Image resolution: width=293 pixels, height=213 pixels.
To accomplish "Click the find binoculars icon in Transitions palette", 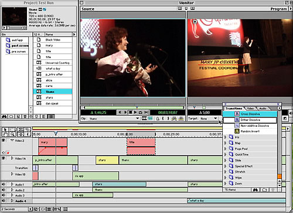I will tap(255, 190).
